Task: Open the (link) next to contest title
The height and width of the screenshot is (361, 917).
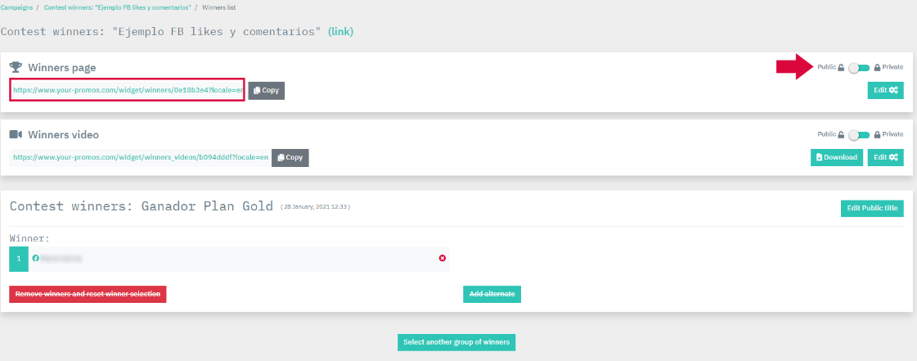Action: coord(340,31)
